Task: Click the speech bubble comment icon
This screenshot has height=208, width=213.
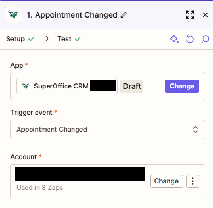Action: tap(205, 39)
